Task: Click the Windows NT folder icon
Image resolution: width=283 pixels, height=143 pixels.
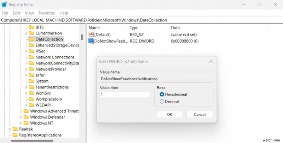Action: coord(26,123)
